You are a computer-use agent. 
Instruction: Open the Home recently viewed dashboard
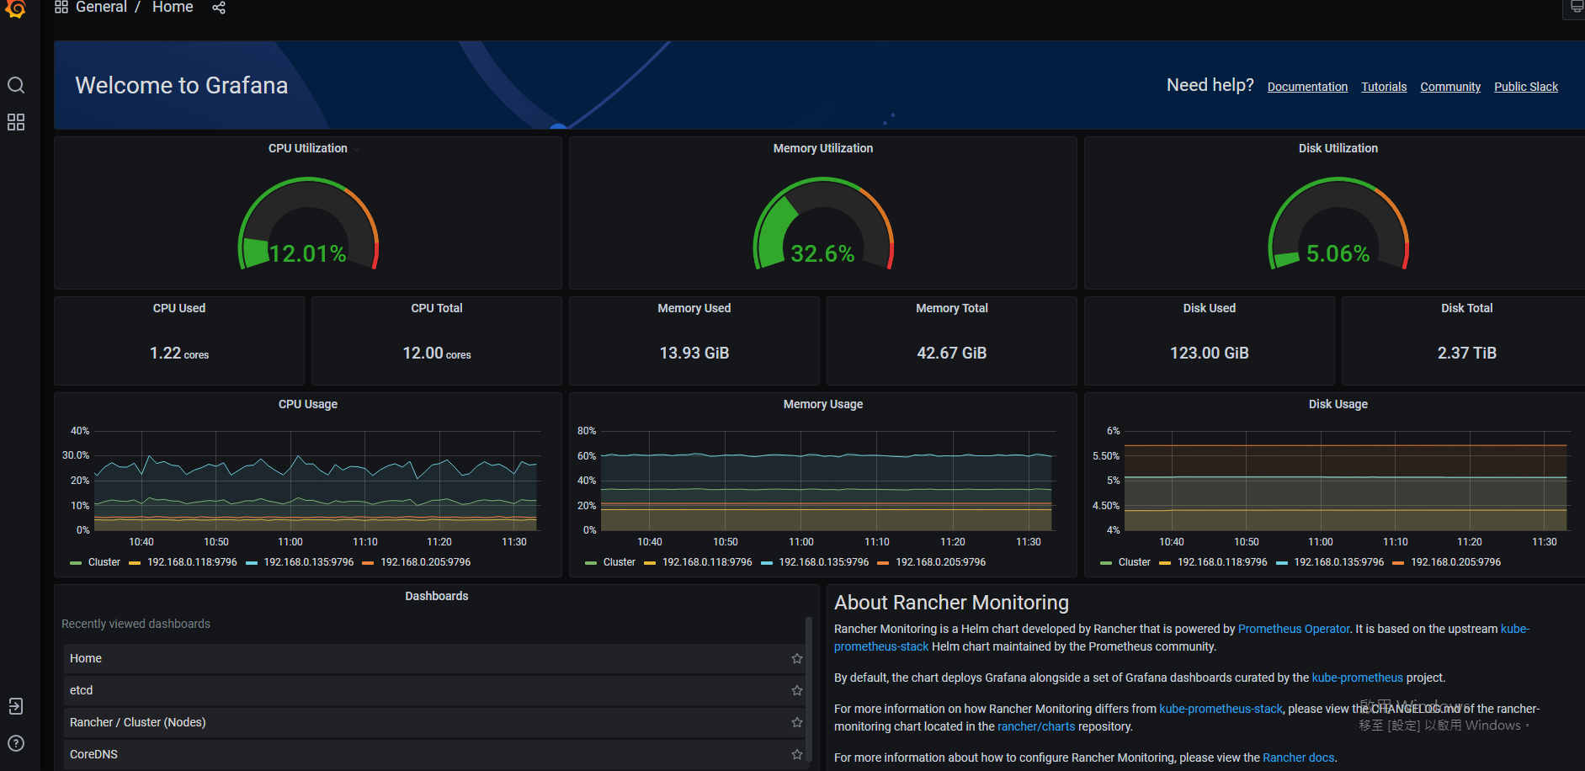point(434,658)
